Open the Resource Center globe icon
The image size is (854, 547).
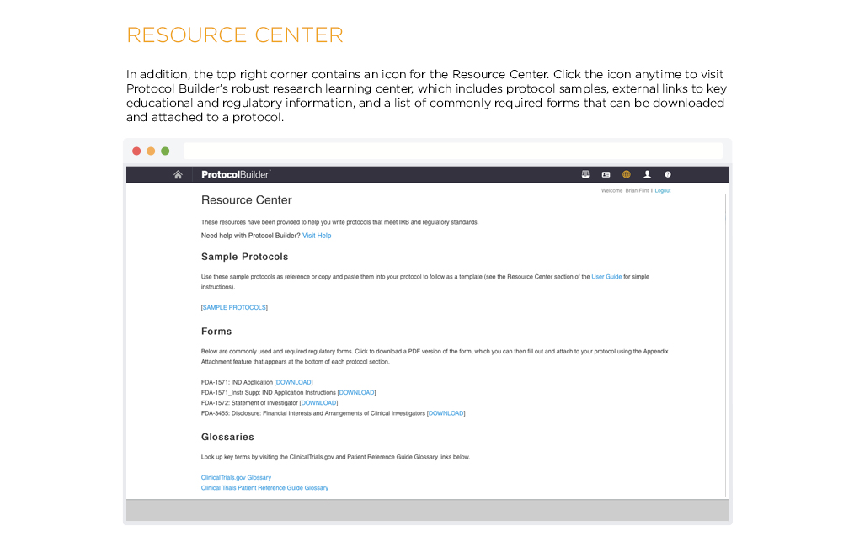tap(627, 175)
